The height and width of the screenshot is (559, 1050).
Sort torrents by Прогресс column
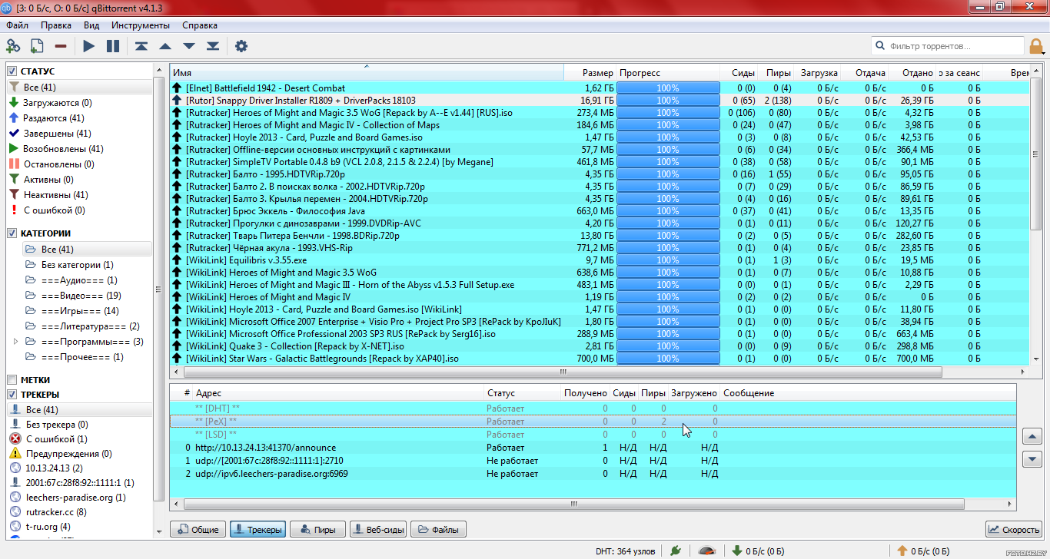coord(668,72)
